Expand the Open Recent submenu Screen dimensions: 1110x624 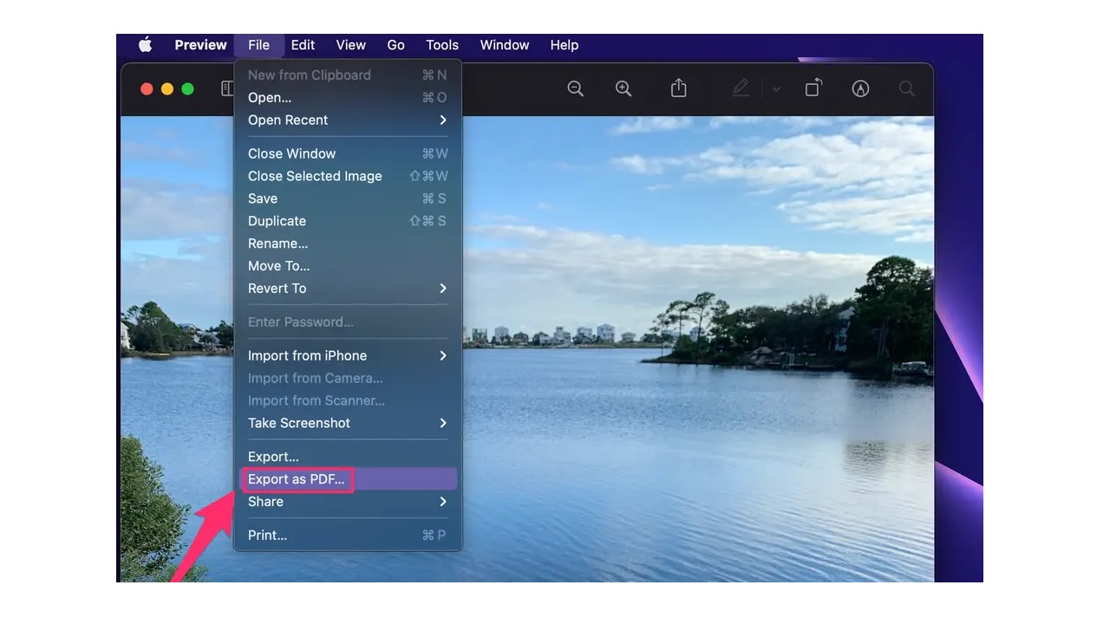click(x=347, y=120)
